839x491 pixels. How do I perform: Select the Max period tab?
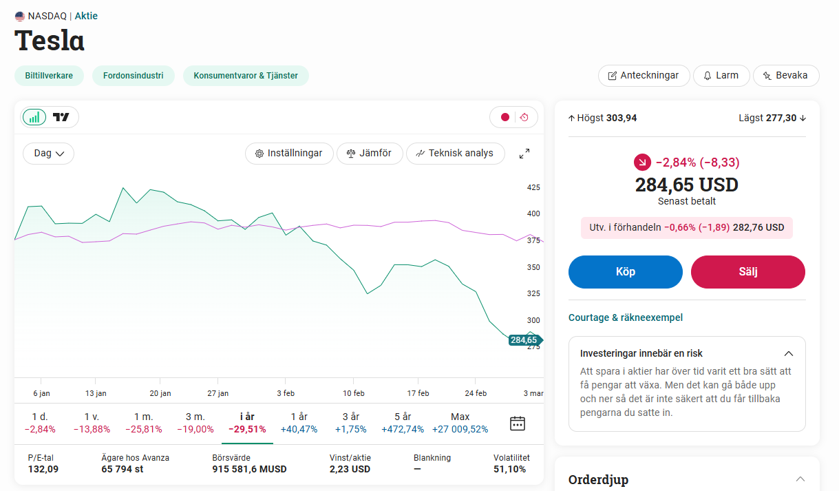(x=460, y=423)
